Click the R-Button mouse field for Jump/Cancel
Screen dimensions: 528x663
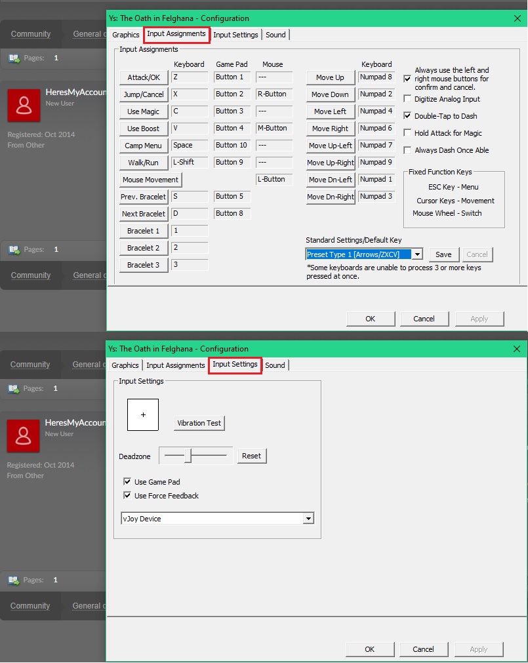pos(274,94)
